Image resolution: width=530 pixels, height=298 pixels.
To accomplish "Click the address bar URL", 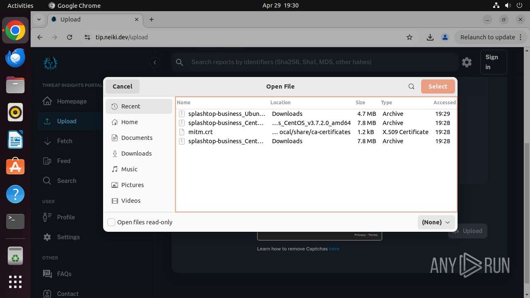I will (122, 37).
